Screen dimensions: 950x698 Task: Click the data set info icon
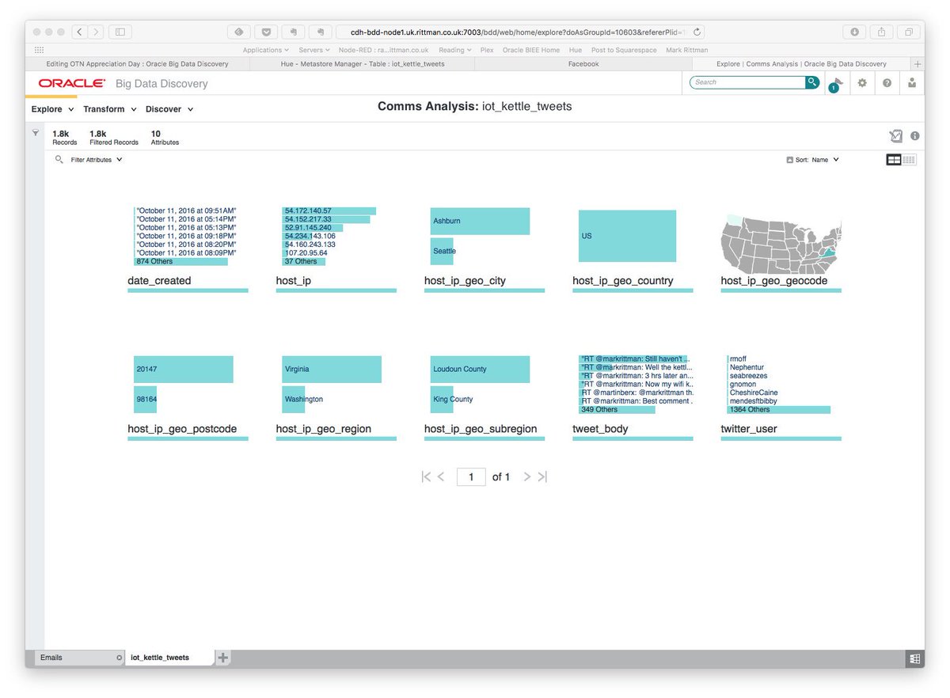915,136
